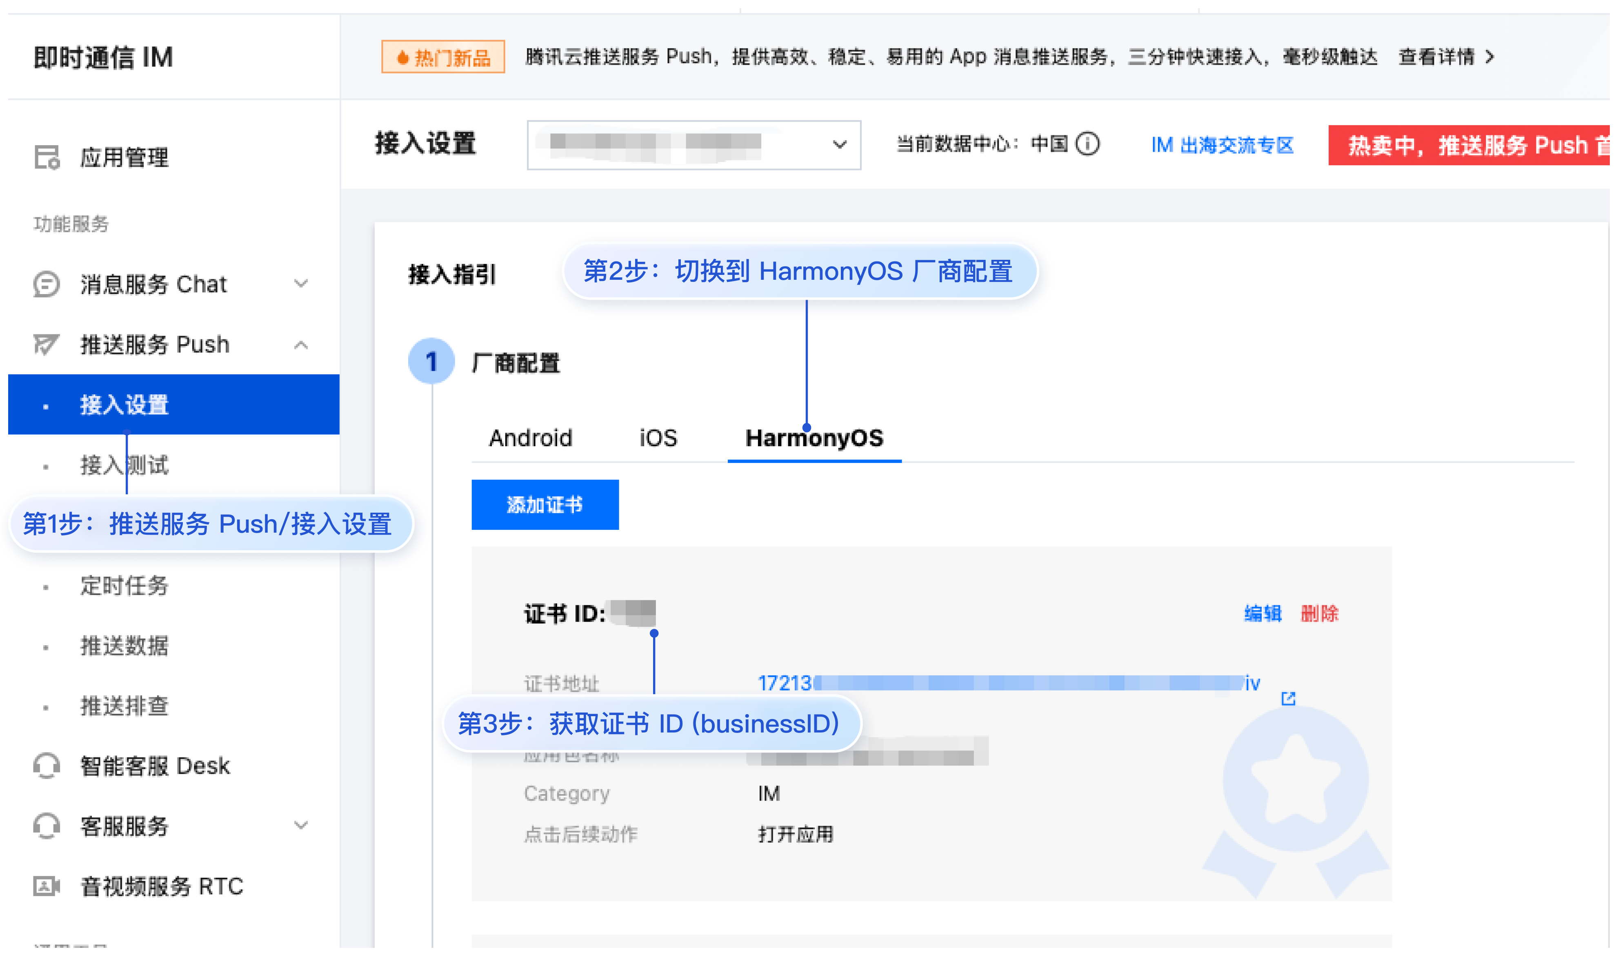Open the application selector dropdown
Viewport: 1618px width, 956px height.
click(693, 145)
